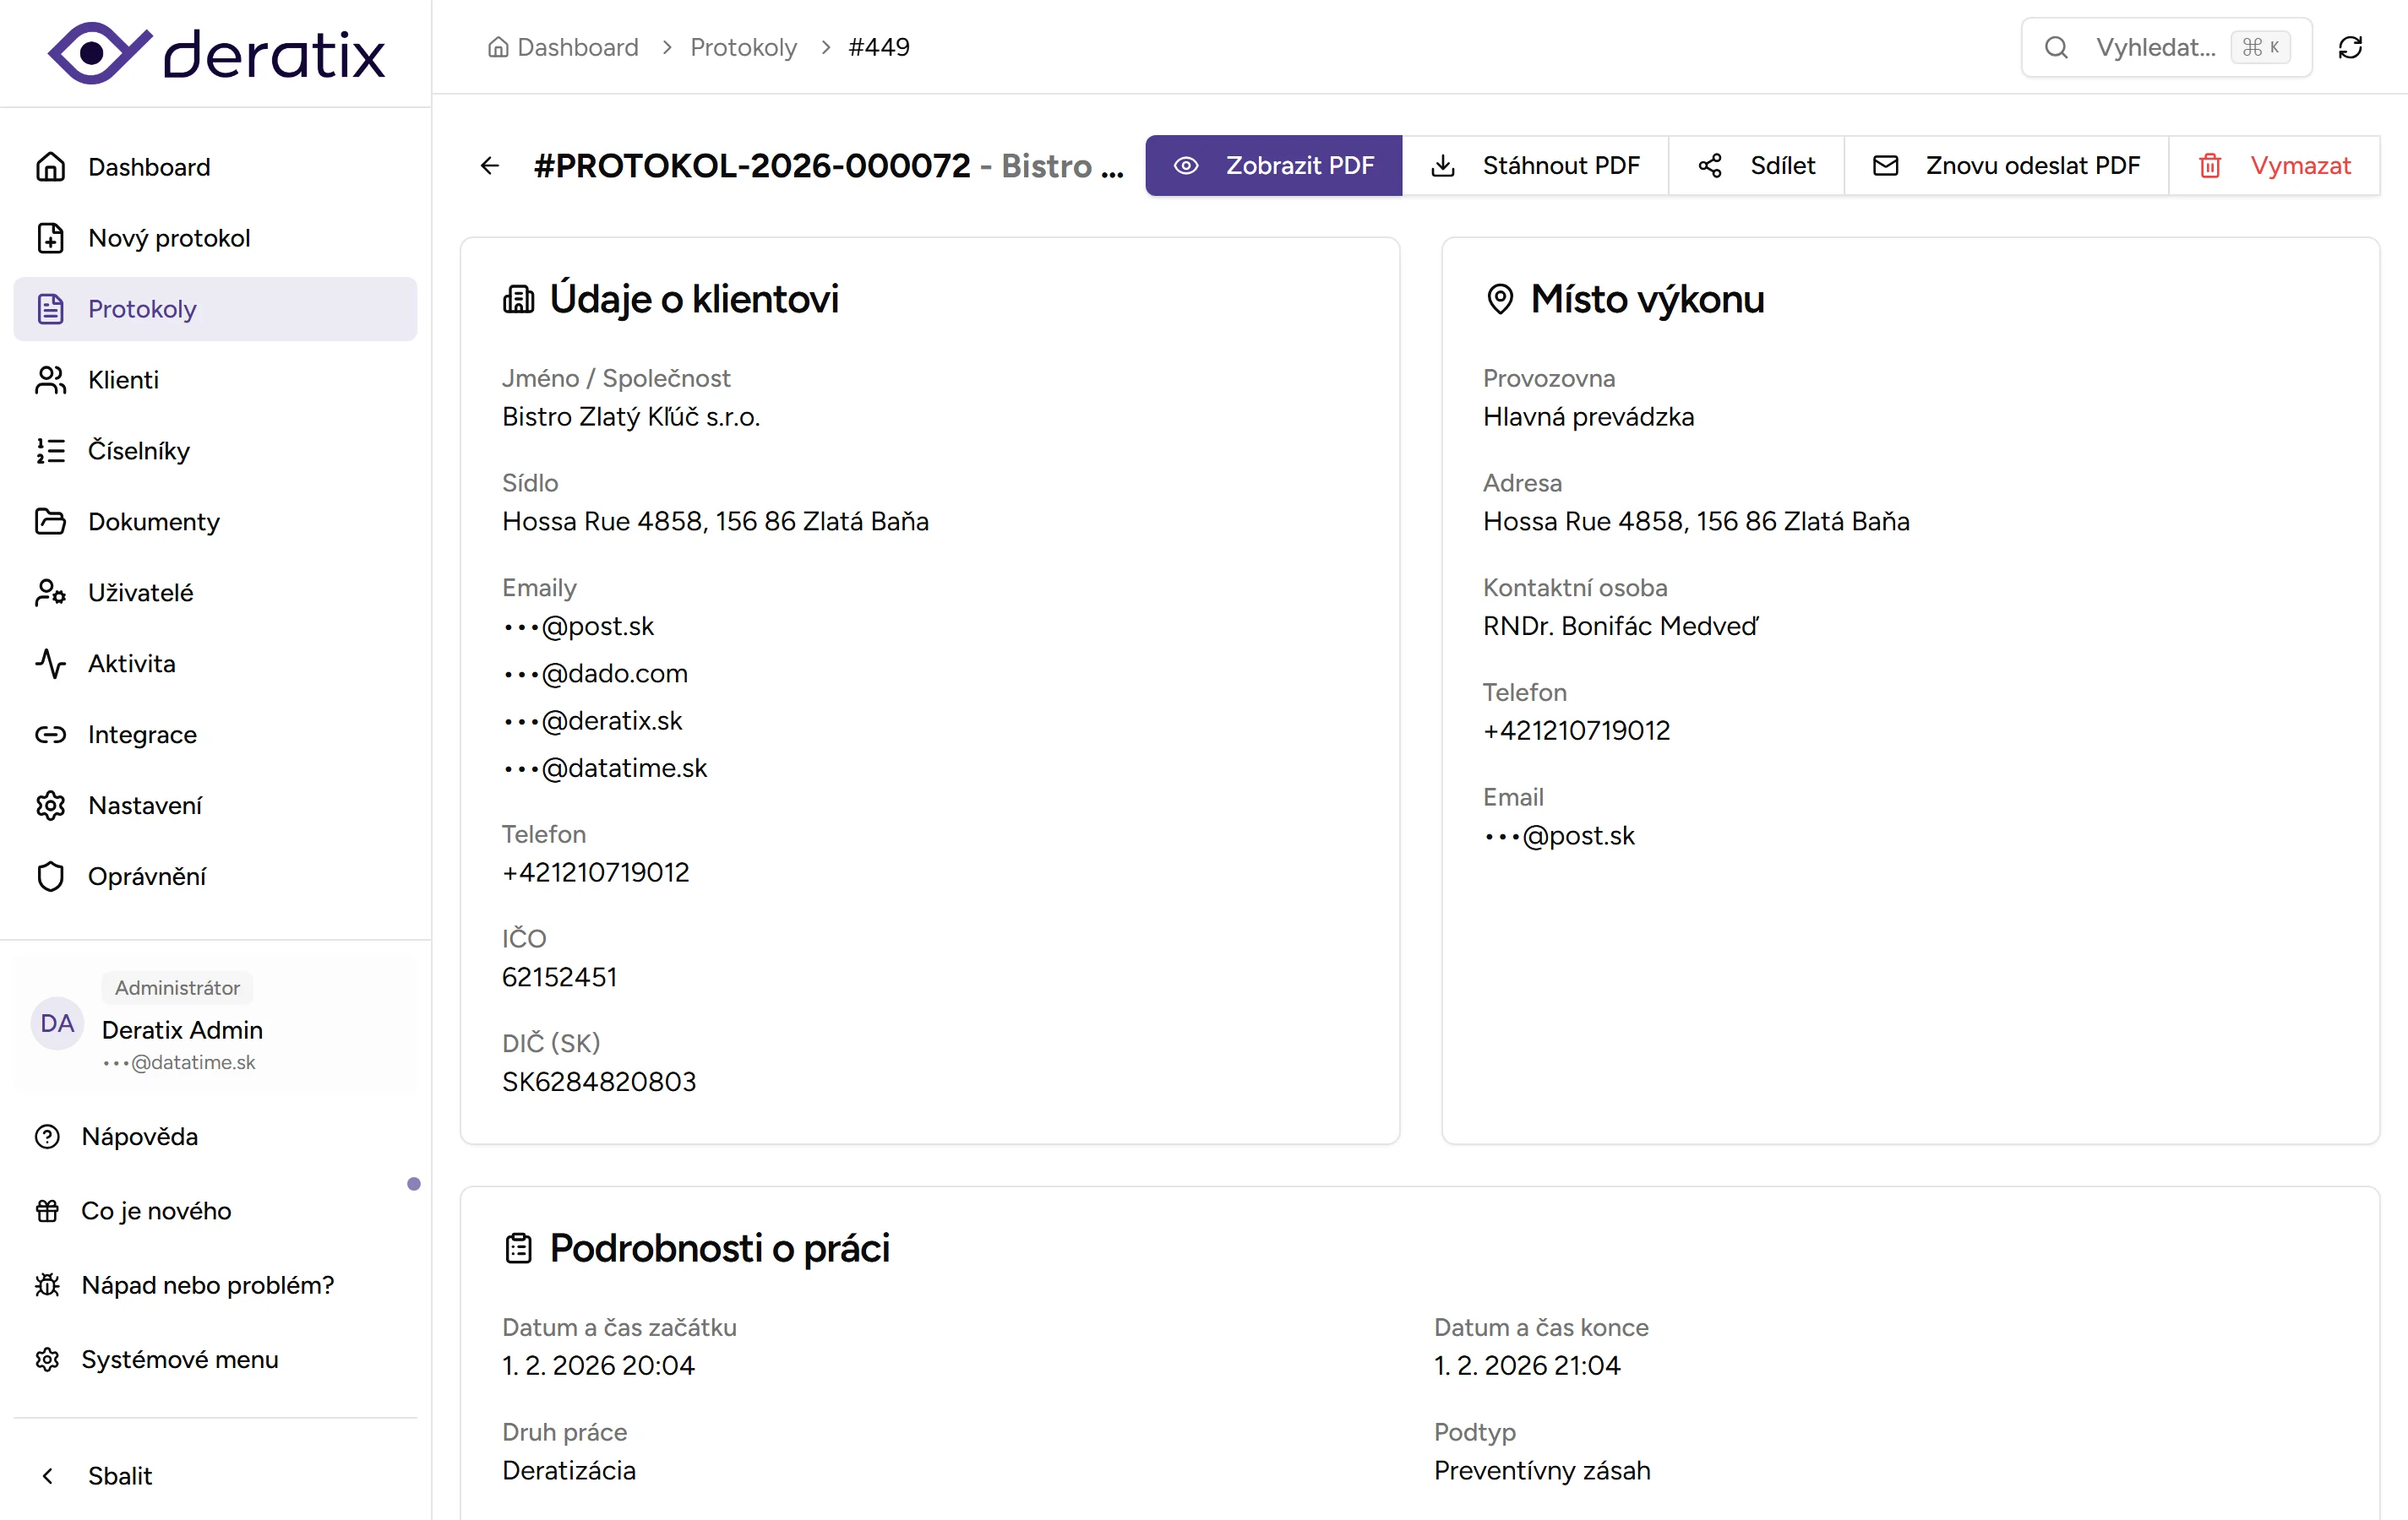The height and width of the screenshot is (1520, 2408).
Task: Open Nový protokol from the sidebar
Action: 168,238
